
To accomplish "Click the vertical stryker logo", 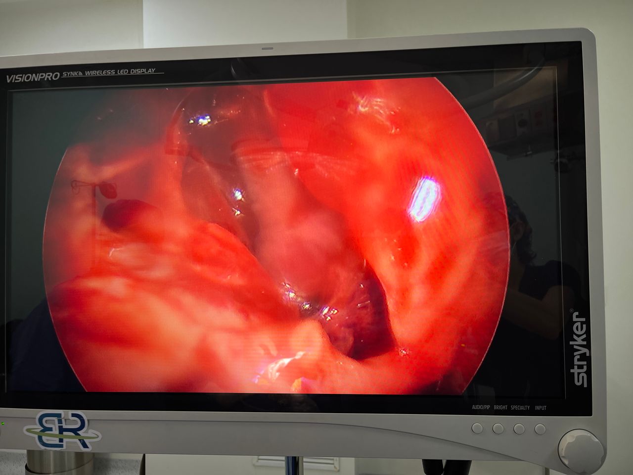I will tap(580, 348).
